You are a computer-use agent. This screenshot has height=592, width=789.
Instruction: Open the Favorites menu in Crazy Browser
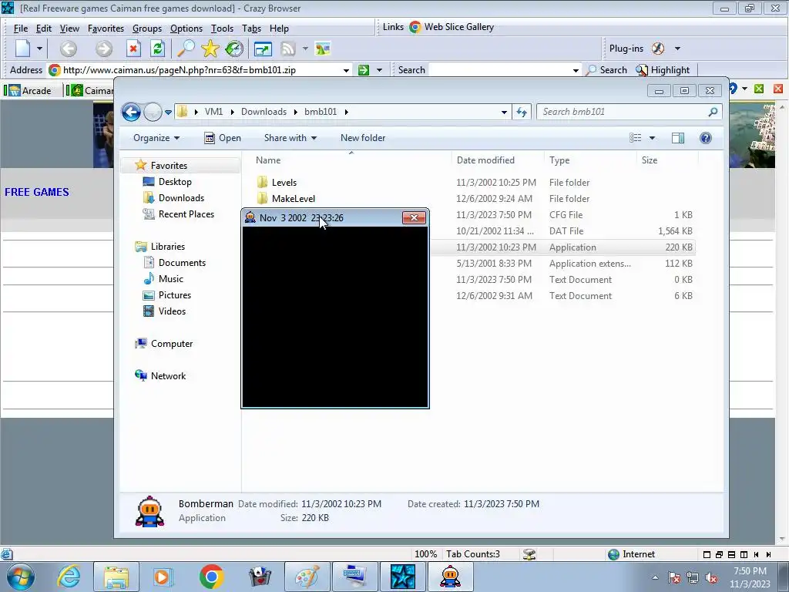coord(106,29)
